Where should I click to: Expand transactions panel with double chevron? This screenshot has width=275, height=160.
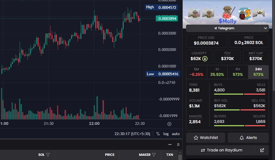pyautogui.click(x=178, y=144)
